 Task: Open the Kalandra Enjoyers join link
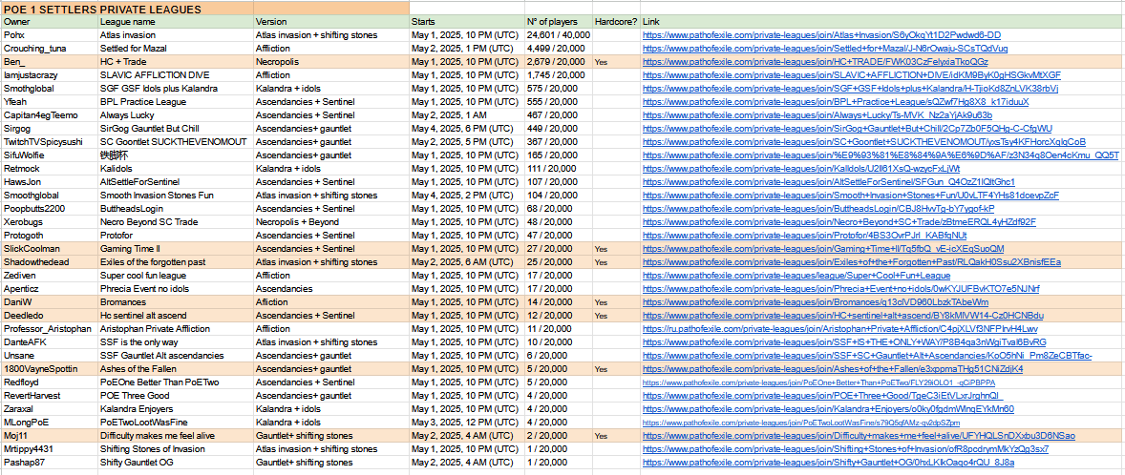pyautogui.click(x=828, y=409)
